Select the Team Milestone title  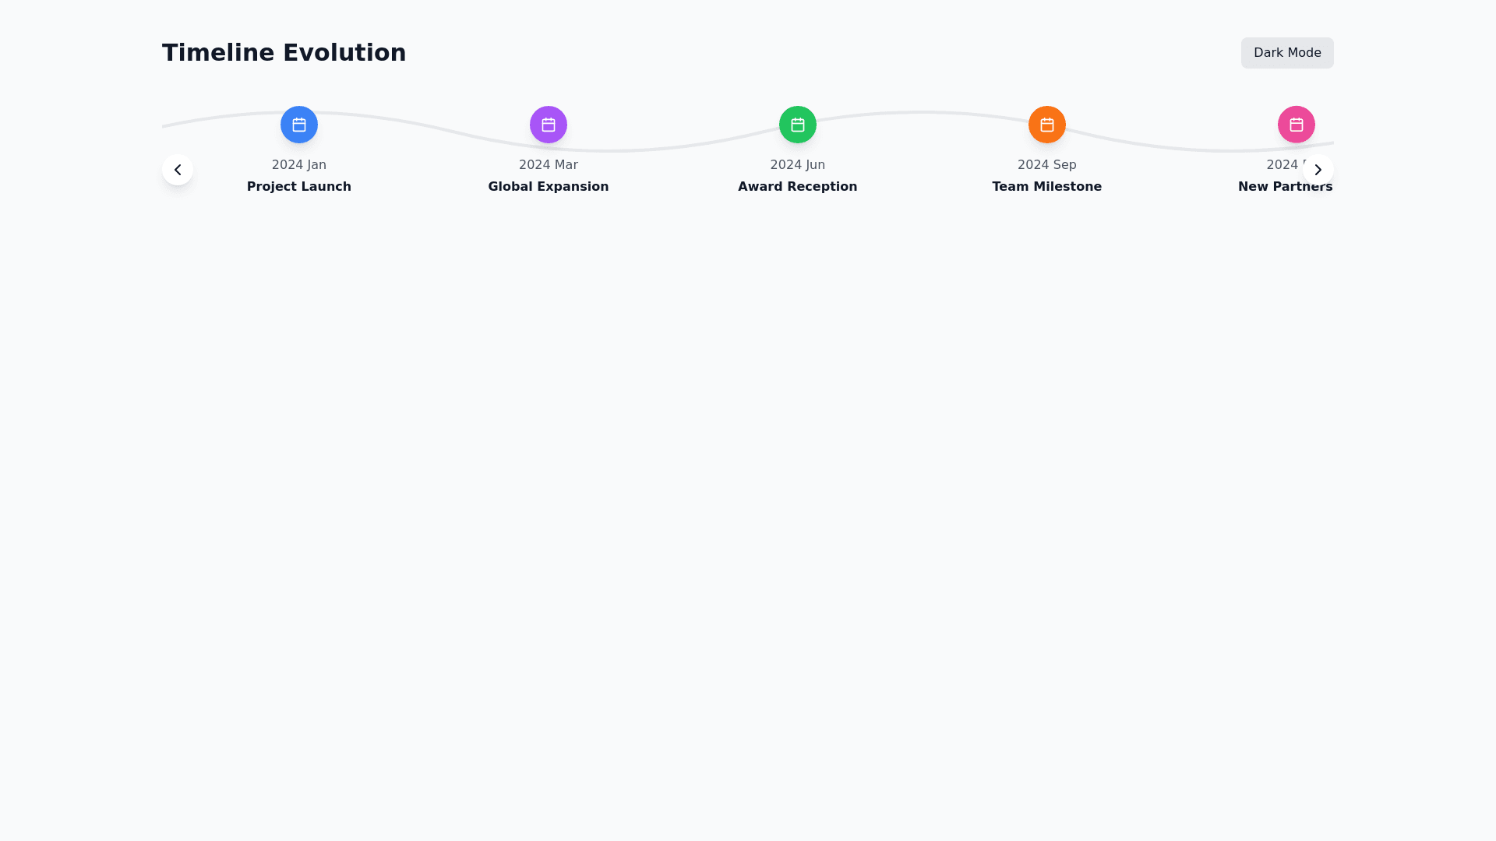[x=1047, y=187]
